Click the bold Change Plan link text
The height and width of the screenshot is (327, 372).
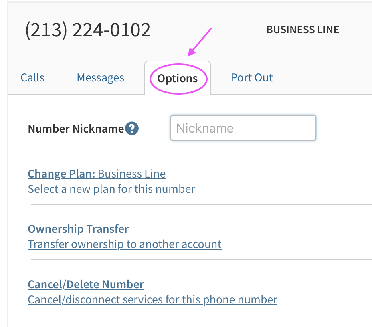pyautogui.click(x=61, y=174)
